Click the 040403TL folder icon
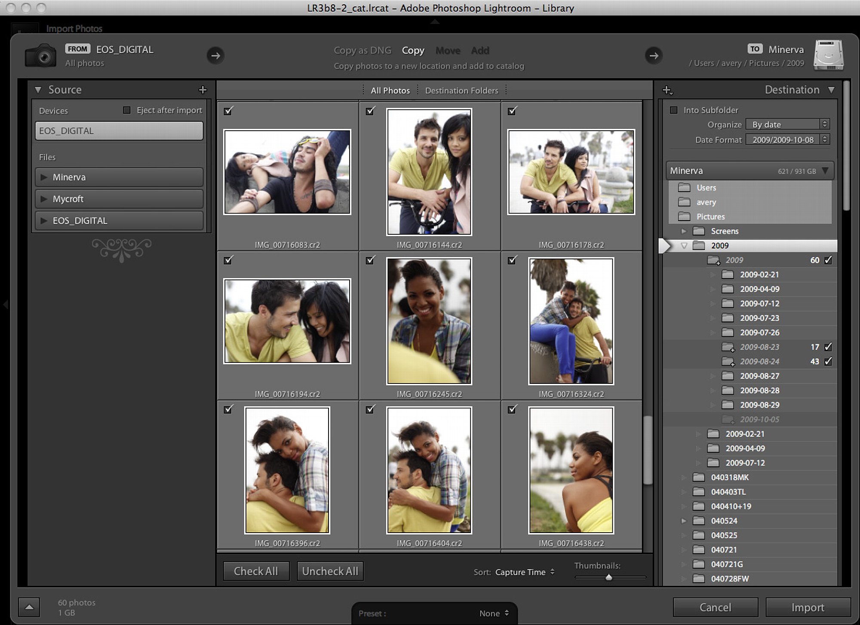The image size is (860, 625). coord(699,492)
